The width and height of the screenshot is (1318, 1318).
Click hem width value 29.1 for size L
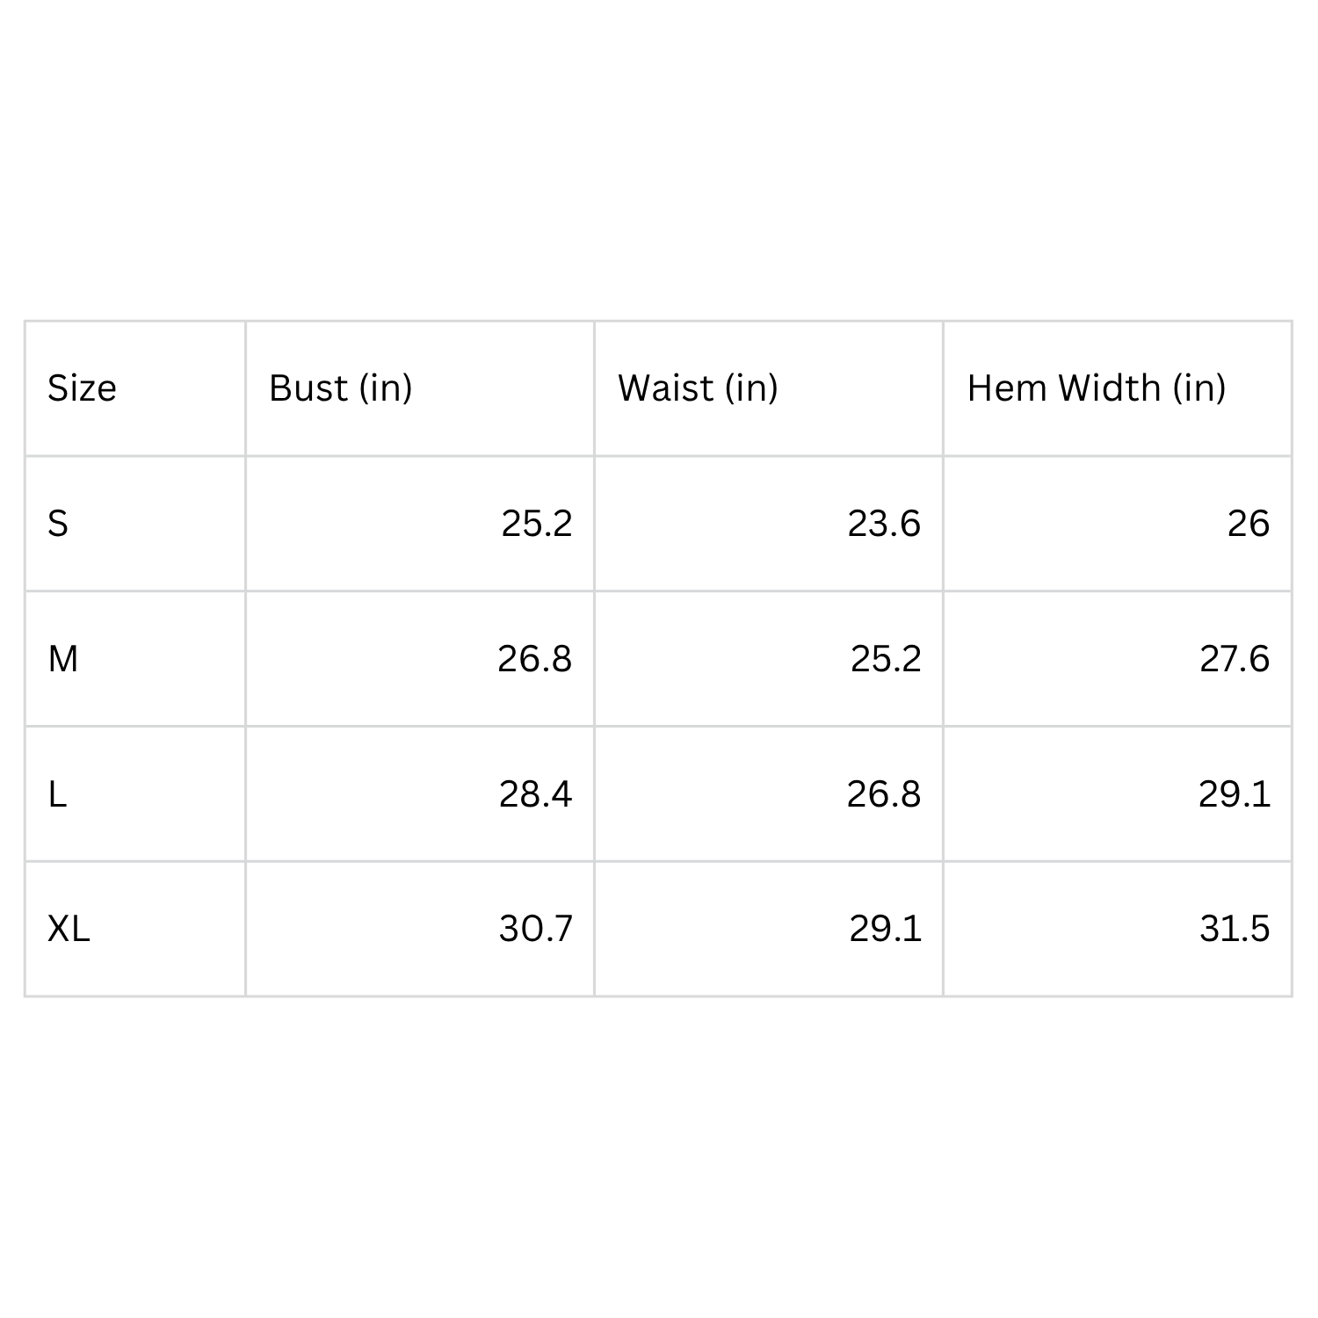click(1235, 794)
